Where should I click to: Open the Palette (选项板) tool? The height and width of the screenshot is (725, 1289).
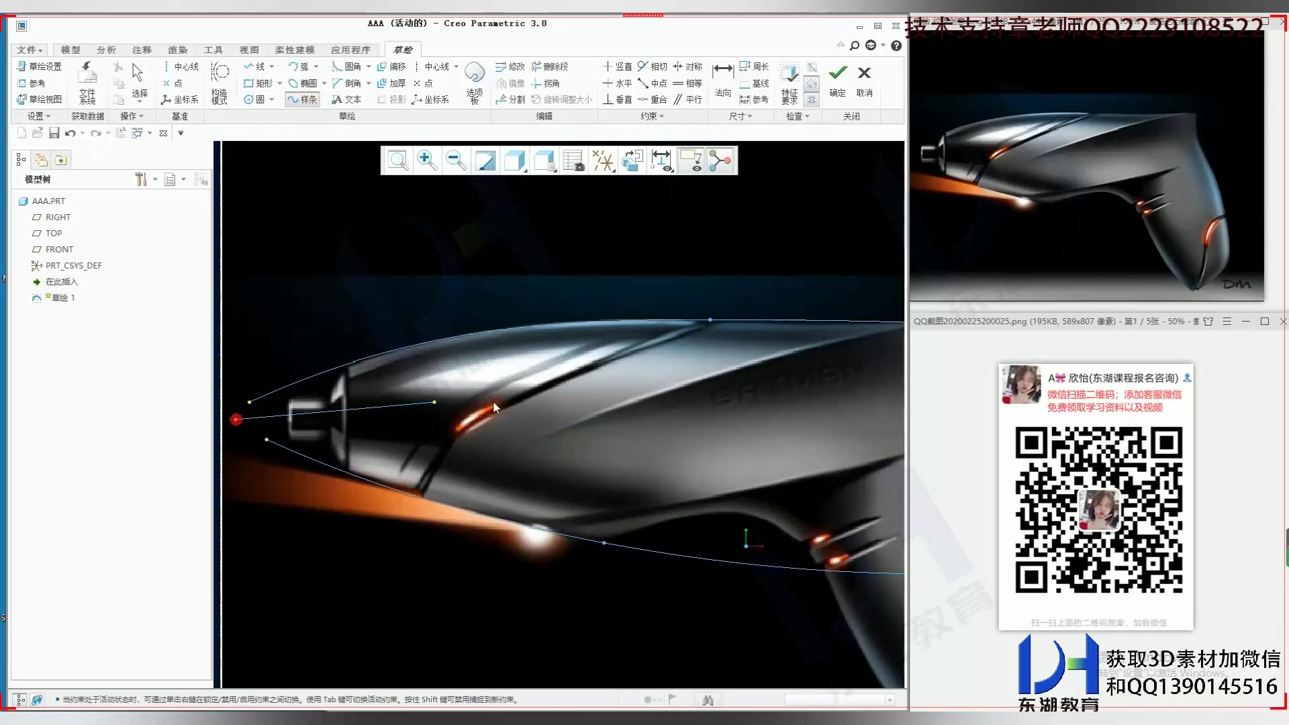[475, 83]
